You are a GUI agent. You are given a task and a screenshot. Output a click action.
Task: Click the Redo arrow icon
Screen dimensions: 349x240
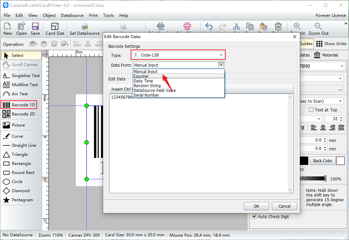(222, 27)
